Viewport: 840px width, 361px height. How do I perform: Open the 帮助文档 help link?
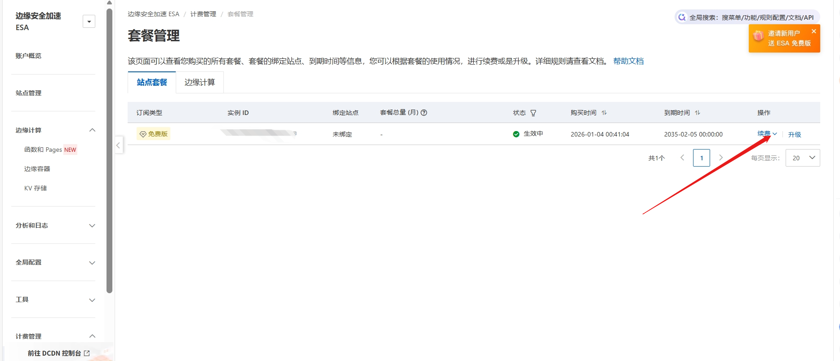pos(628,61)
